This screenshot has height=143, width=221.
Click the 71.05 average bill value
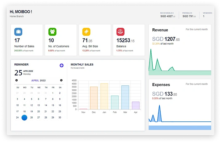87,40
